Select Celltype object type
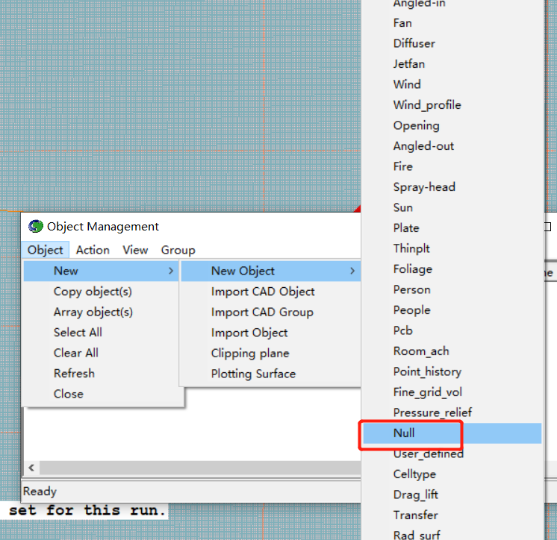 coord(452,474)
